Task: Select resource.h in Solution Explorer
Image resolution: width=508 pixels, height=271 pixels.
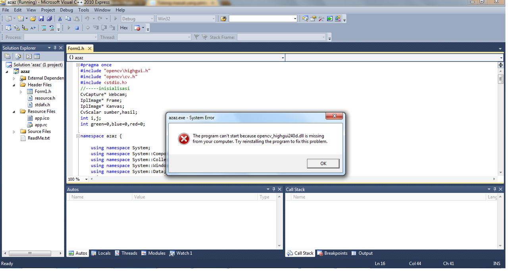Action: [x=45, y=98]
